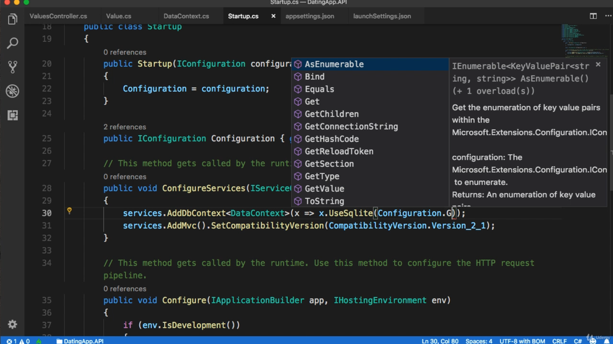Click the 2 references link above Configuration property
This screenshot has width=613, height=344.
pos(124,127)
